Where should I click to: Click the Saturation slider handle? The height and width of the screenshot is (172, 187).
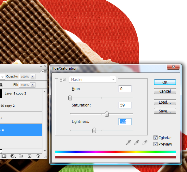[x=107, y=114]
